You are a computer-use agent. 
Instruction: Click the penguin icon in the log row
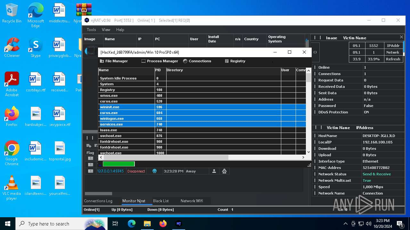click(x=224, y=171)
